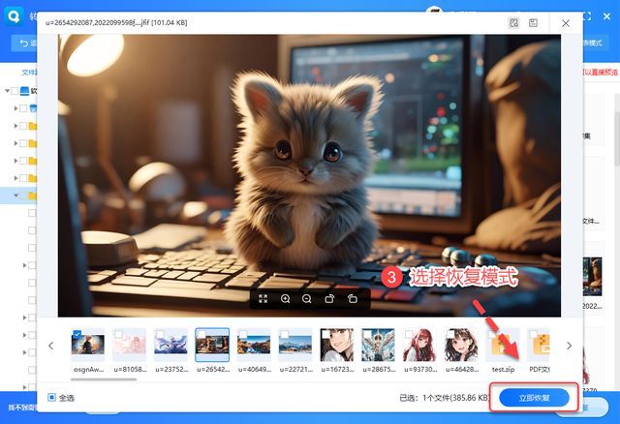Tick the test.zip thumbnail checkbox

[492, 334]
